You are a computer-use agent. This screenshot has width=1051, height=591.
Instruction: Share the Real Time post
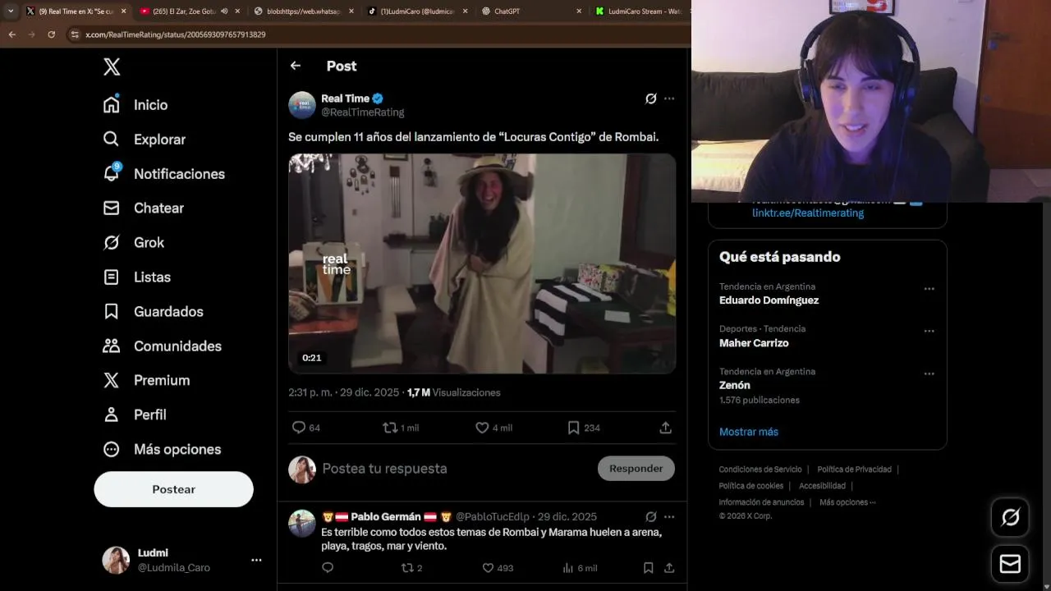click(666, 428)
